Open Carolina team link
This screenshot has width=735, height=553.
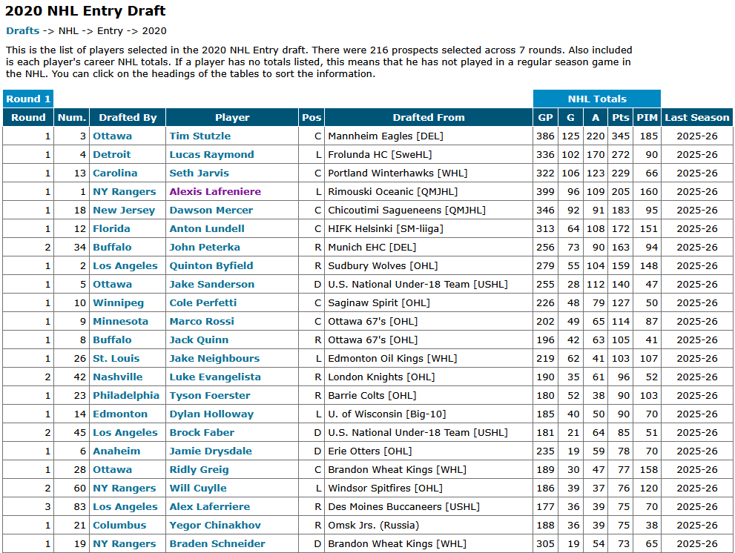pos(115,173)
